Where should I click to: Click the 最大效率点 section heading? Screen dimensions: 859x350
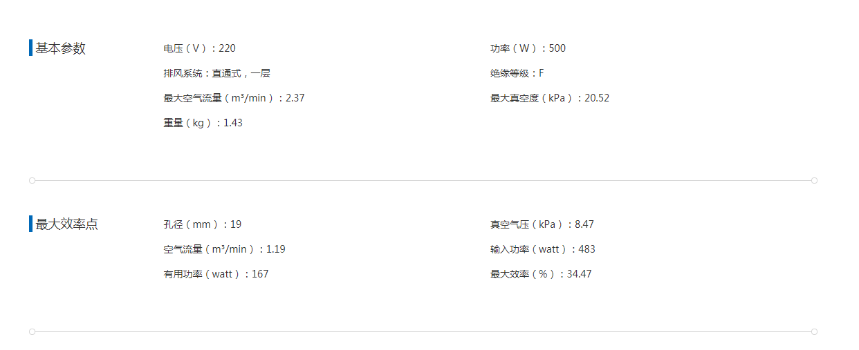pos(67,224)
